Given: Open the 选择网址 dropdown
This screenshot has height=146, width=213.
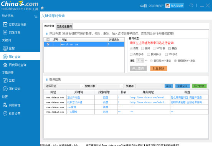Looking at the screenshot, I should click(x=70, y=86).
